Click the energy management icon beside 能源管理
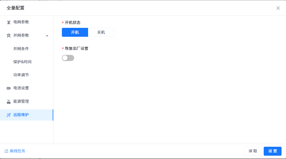 tap(9, 102)
